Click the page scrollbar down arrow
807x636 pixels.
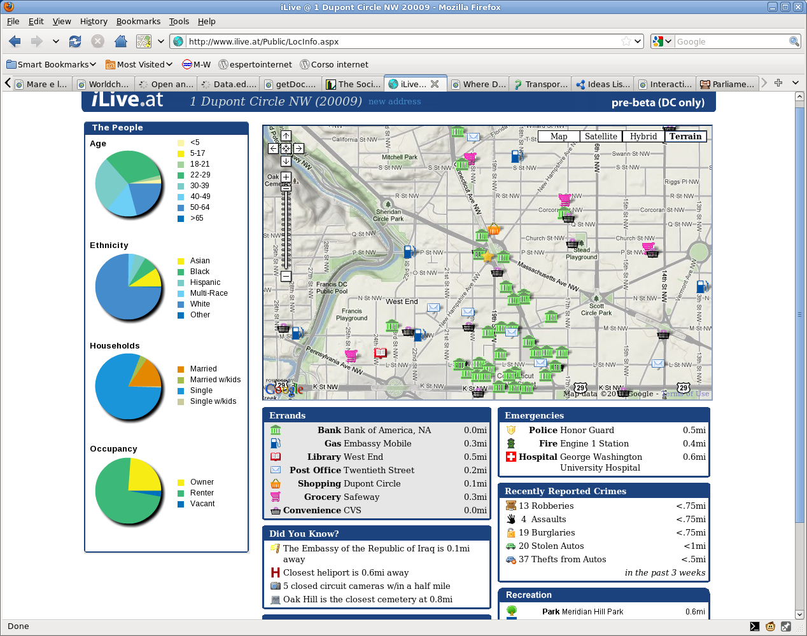(800, 614)
